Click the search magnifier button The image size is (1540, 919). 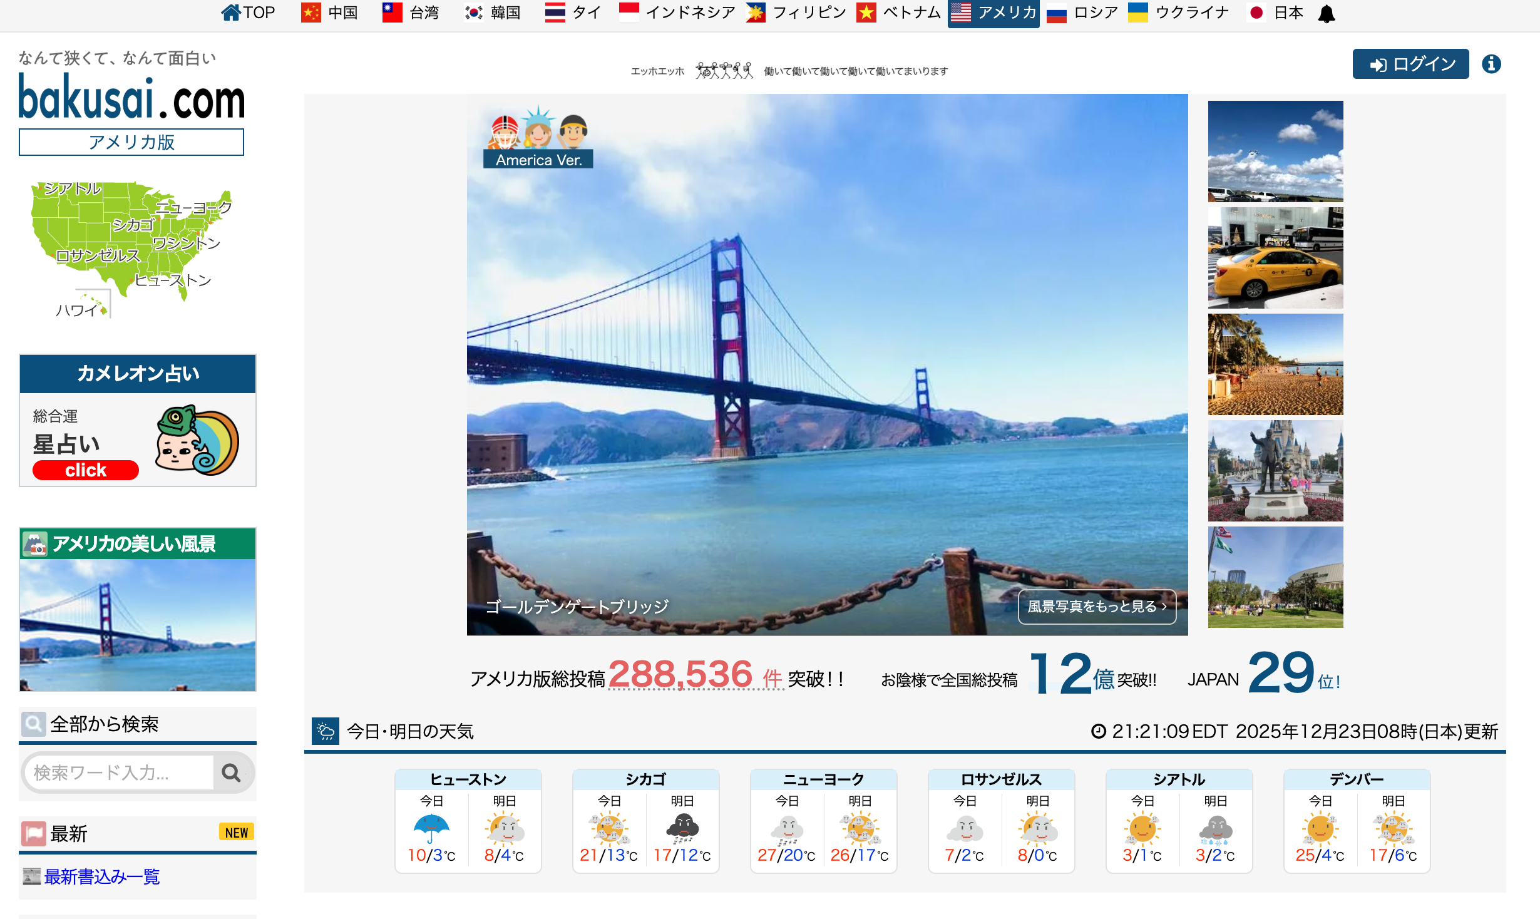click(231, 773)
